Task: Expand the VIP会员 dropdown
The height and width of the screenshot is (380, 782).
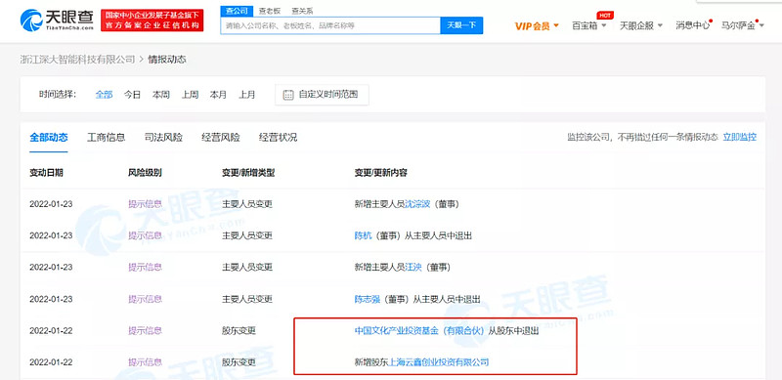Action: pyautogui.click(x=537, y=26)
